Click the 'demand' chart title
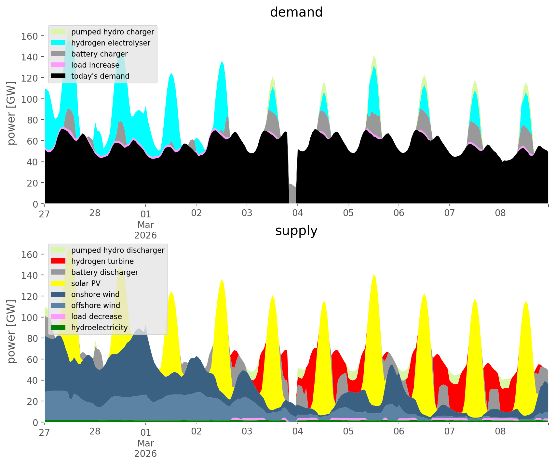The height and width of the screenshot is (465, 555). click(x=296, y=12)
